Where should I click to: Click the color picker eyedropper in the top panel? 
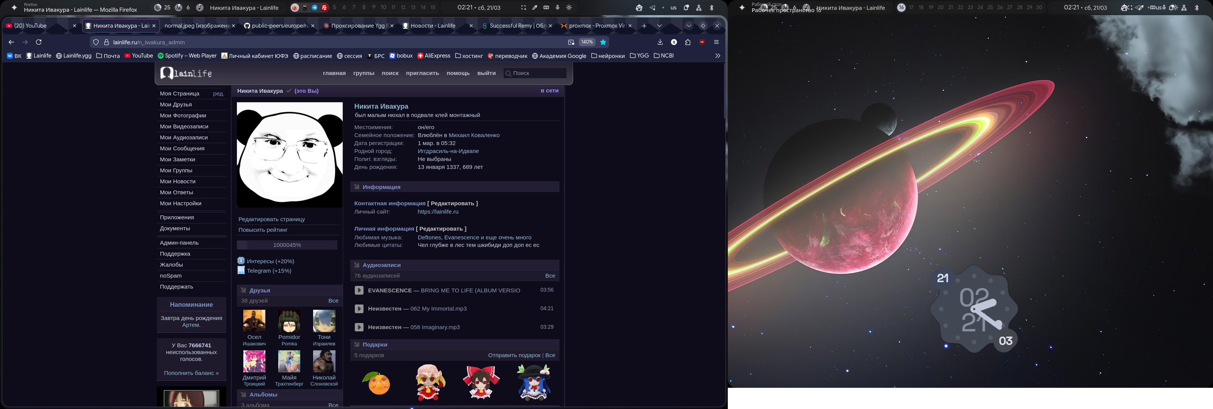click(535, 8)
